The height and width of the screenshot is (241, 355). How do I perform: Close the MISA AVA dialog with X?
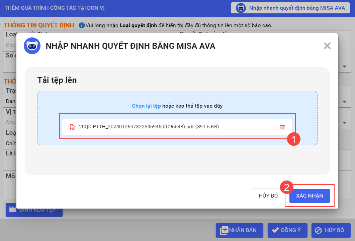327,46
